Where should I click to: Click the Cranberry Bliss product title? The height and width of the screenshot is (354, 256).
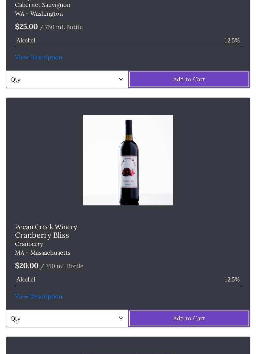[42, 235]
